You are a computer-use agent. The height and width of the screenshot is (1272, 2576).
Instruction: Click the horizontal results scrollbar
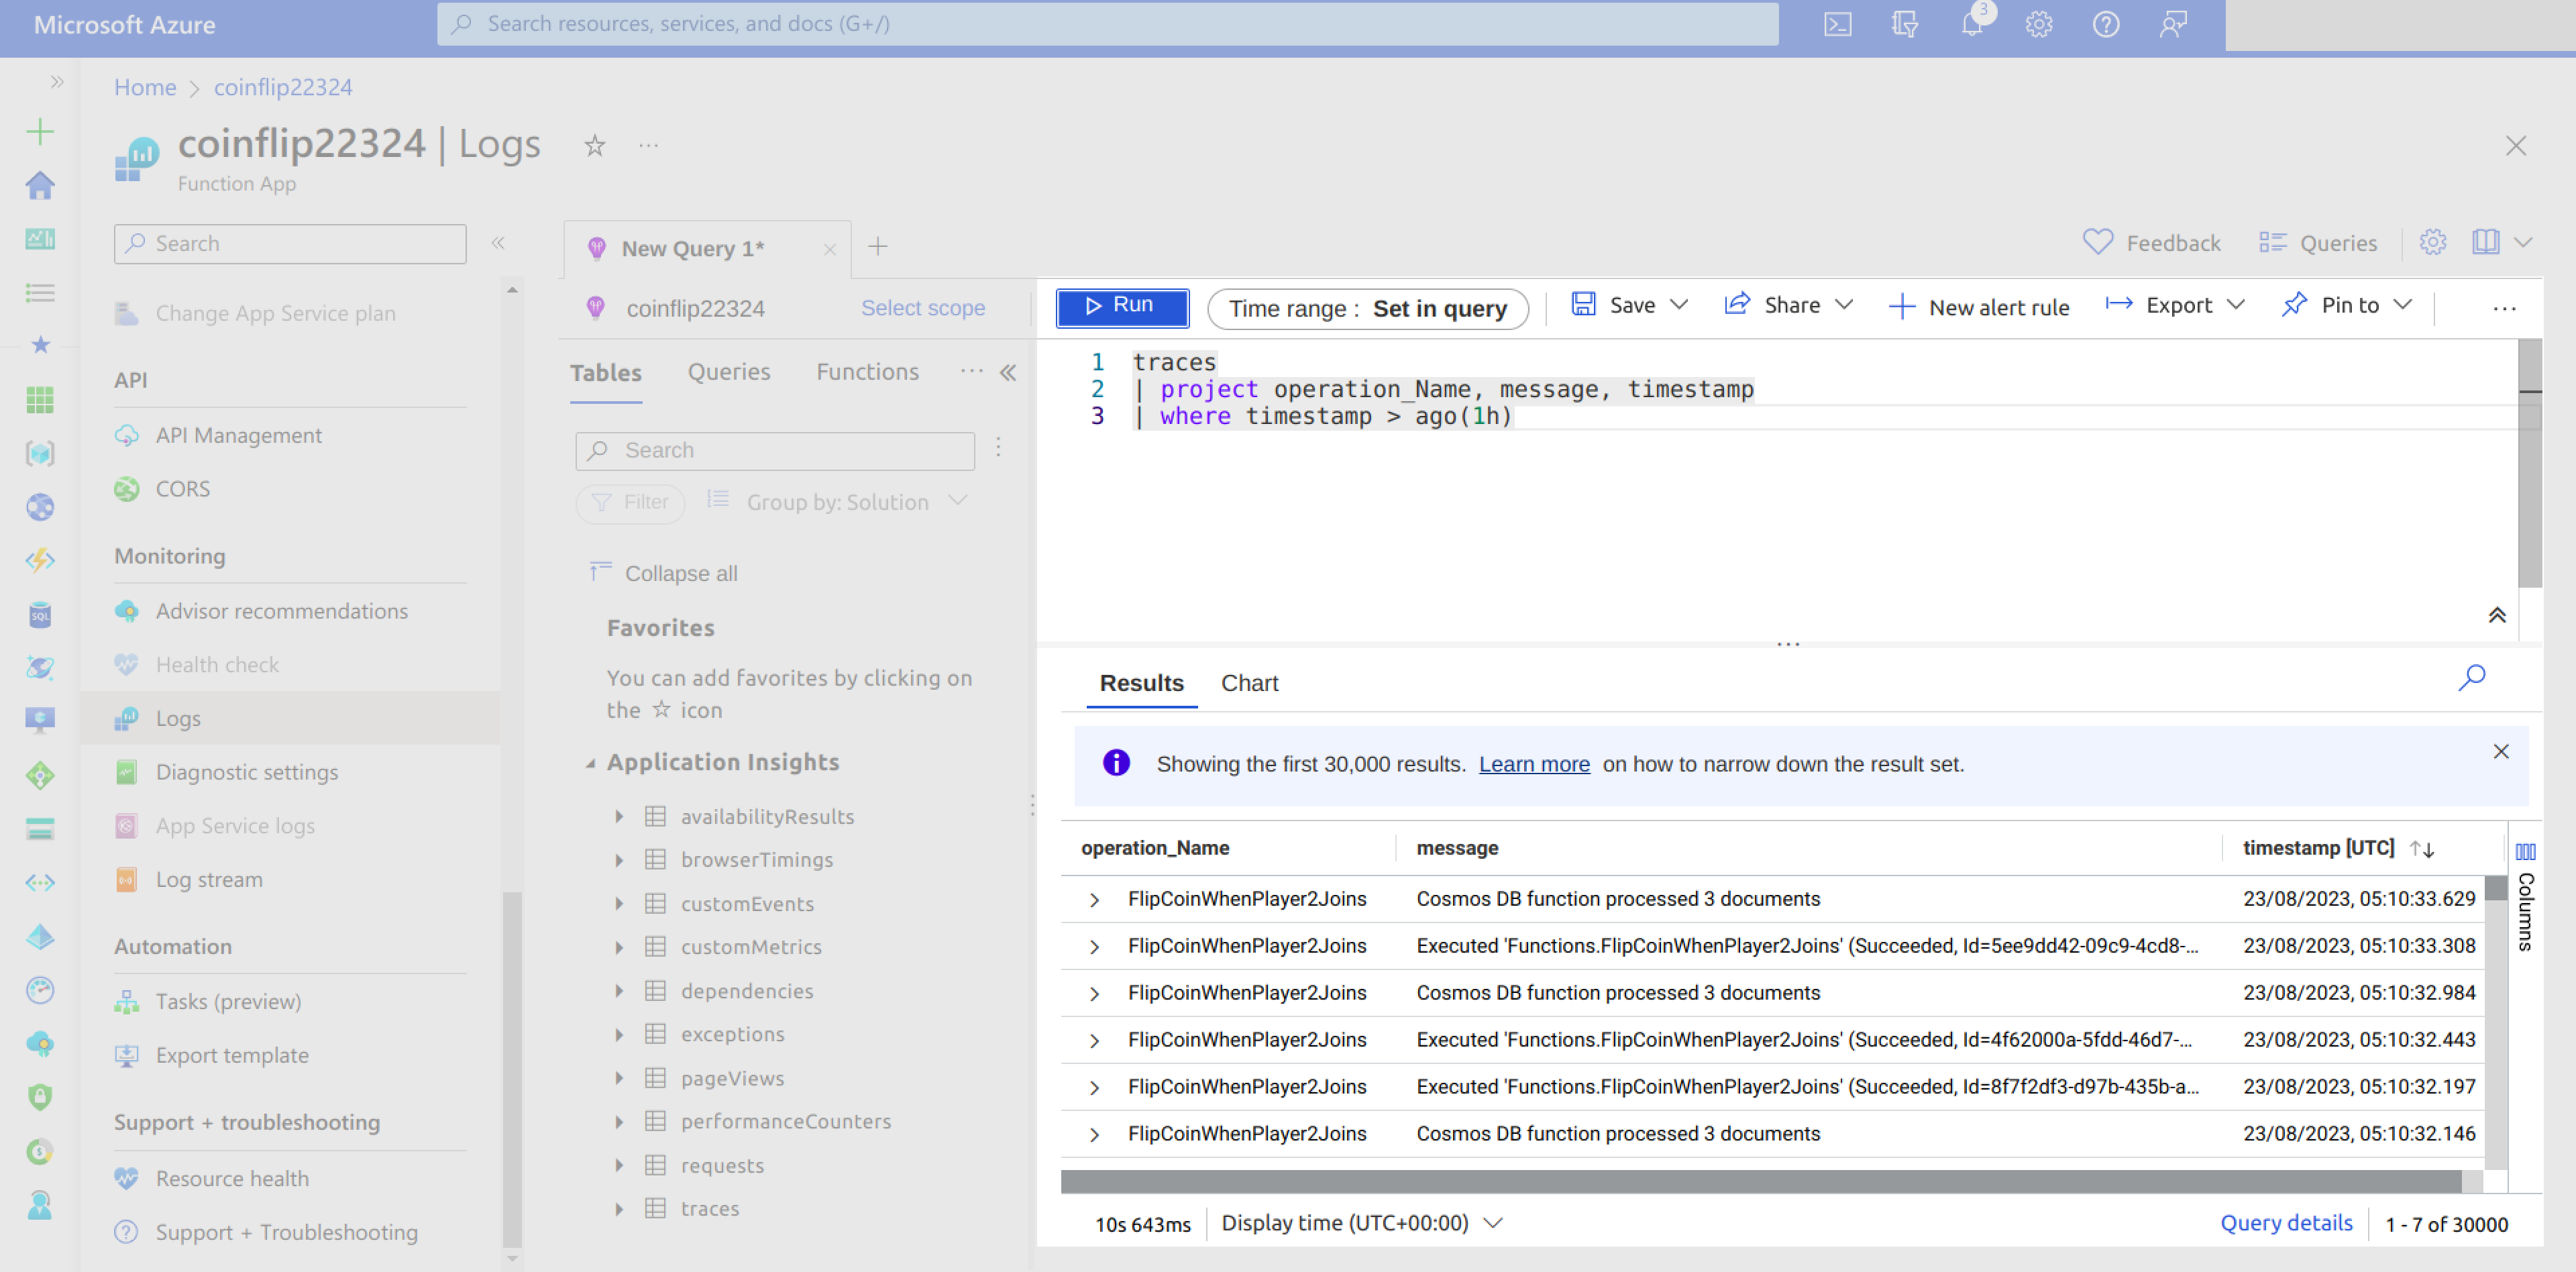[x=1760, y=1181]
